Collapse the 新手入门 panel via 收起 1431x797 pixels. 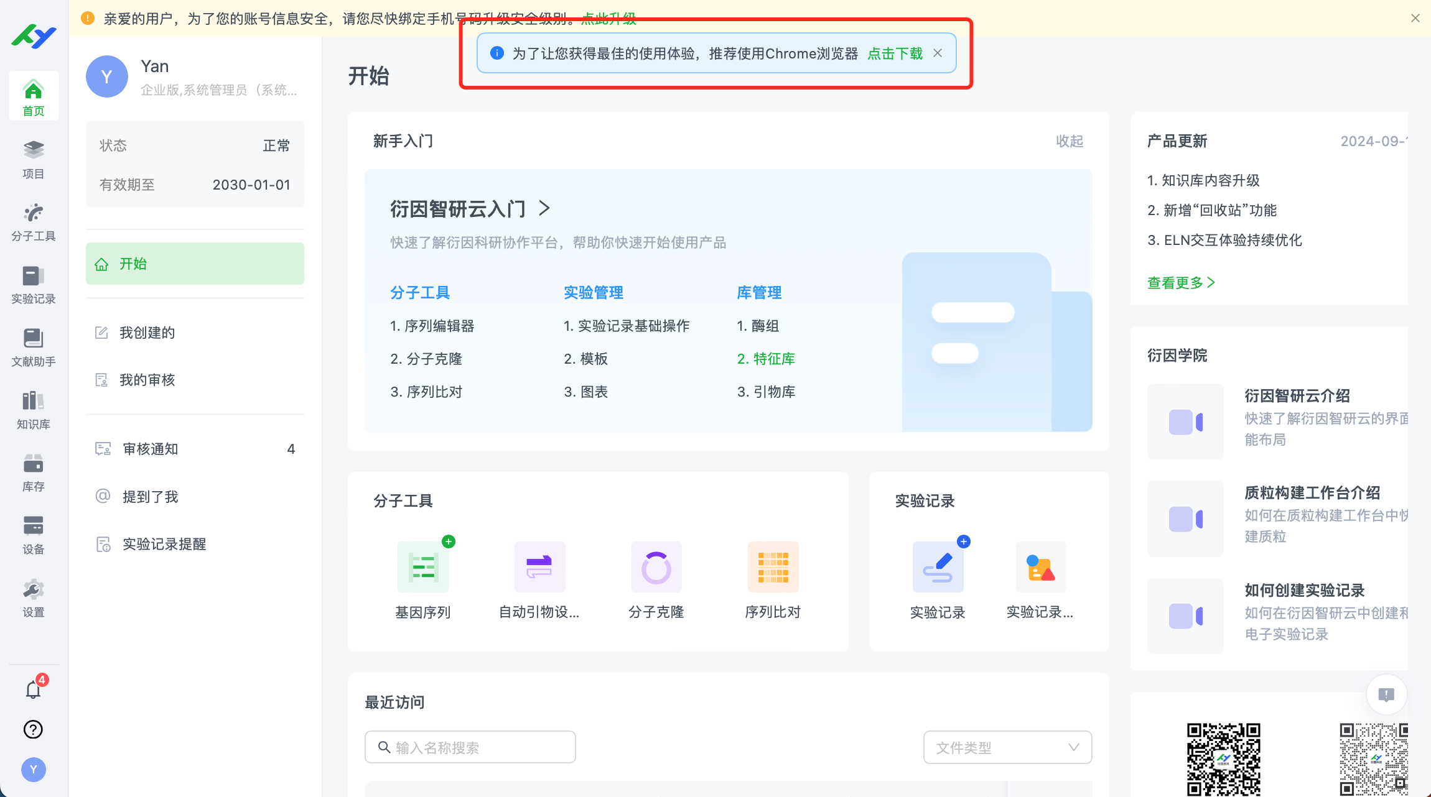click(x=1071, y=141)
